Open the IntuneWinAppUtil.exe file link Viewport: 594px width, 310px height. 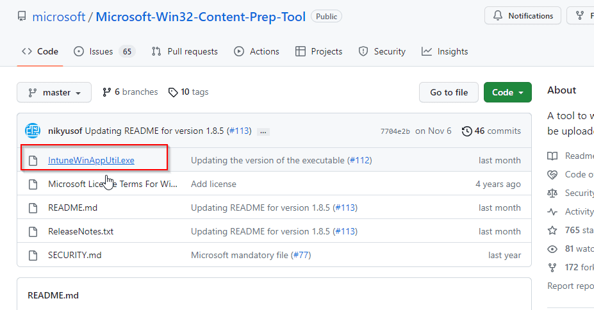click(91, 160)
